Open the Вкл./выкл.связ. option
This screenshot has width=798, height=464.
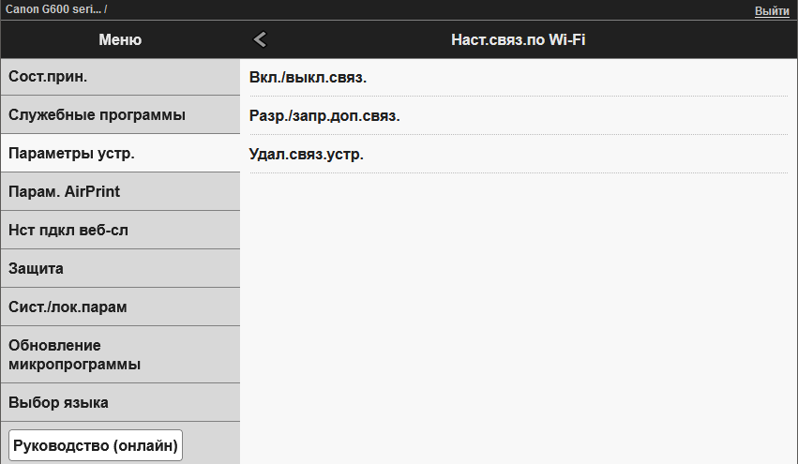coord(518,77)
